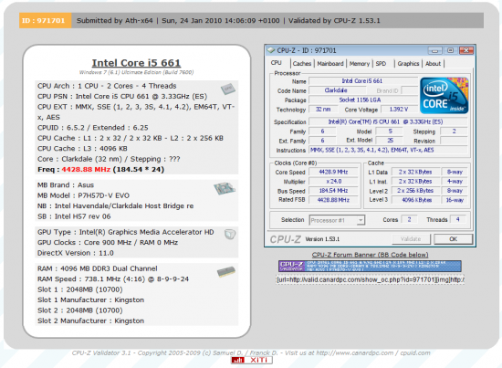Click the RAM module icon beside RAM
This screenshot has width=502, height=368.
pyautogui.click(x=226, y=272)
